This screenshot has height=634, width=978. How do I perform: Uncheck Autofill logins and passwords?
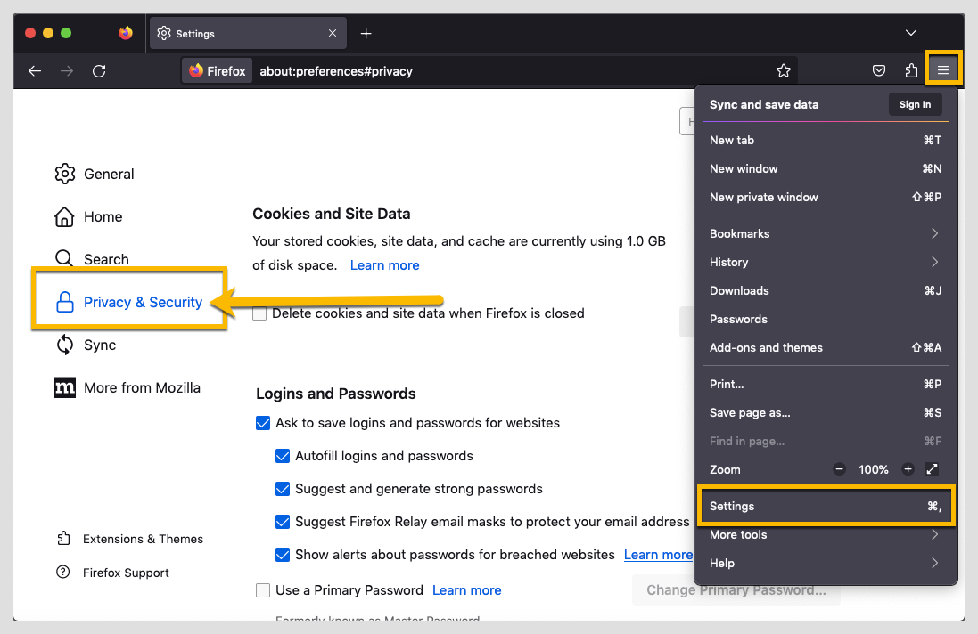point(283,455)
